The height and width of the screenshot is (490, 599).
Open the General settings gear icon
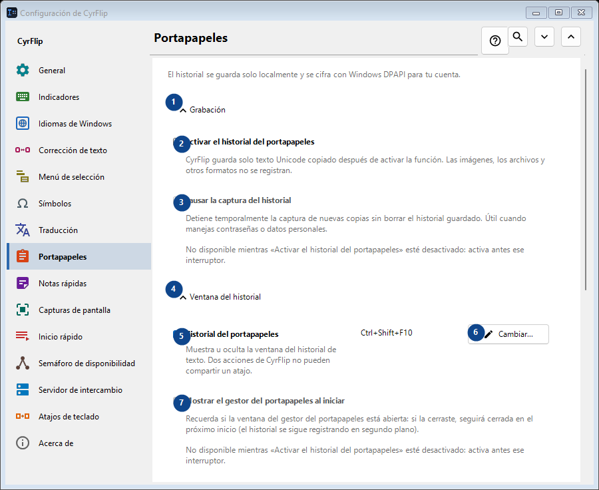point(23,71)
